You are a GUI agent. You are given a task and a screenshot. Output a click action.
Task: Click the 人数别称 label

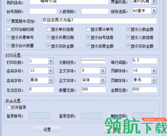[x=67, y=11]
